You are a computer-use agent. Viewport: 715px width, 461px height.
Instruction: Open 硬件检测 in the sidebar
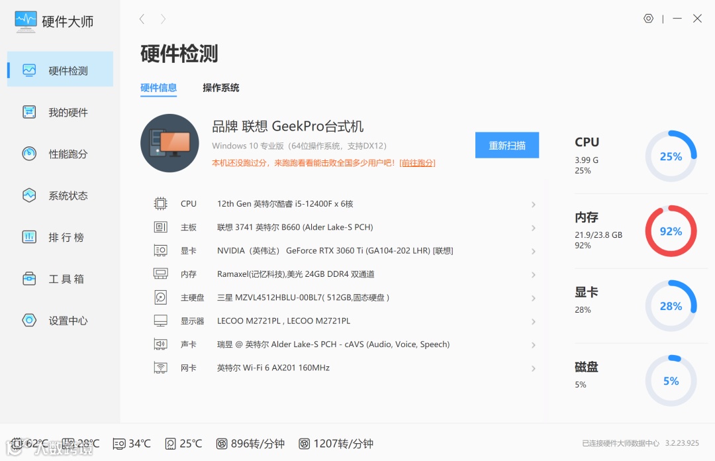tap(60, 69)
